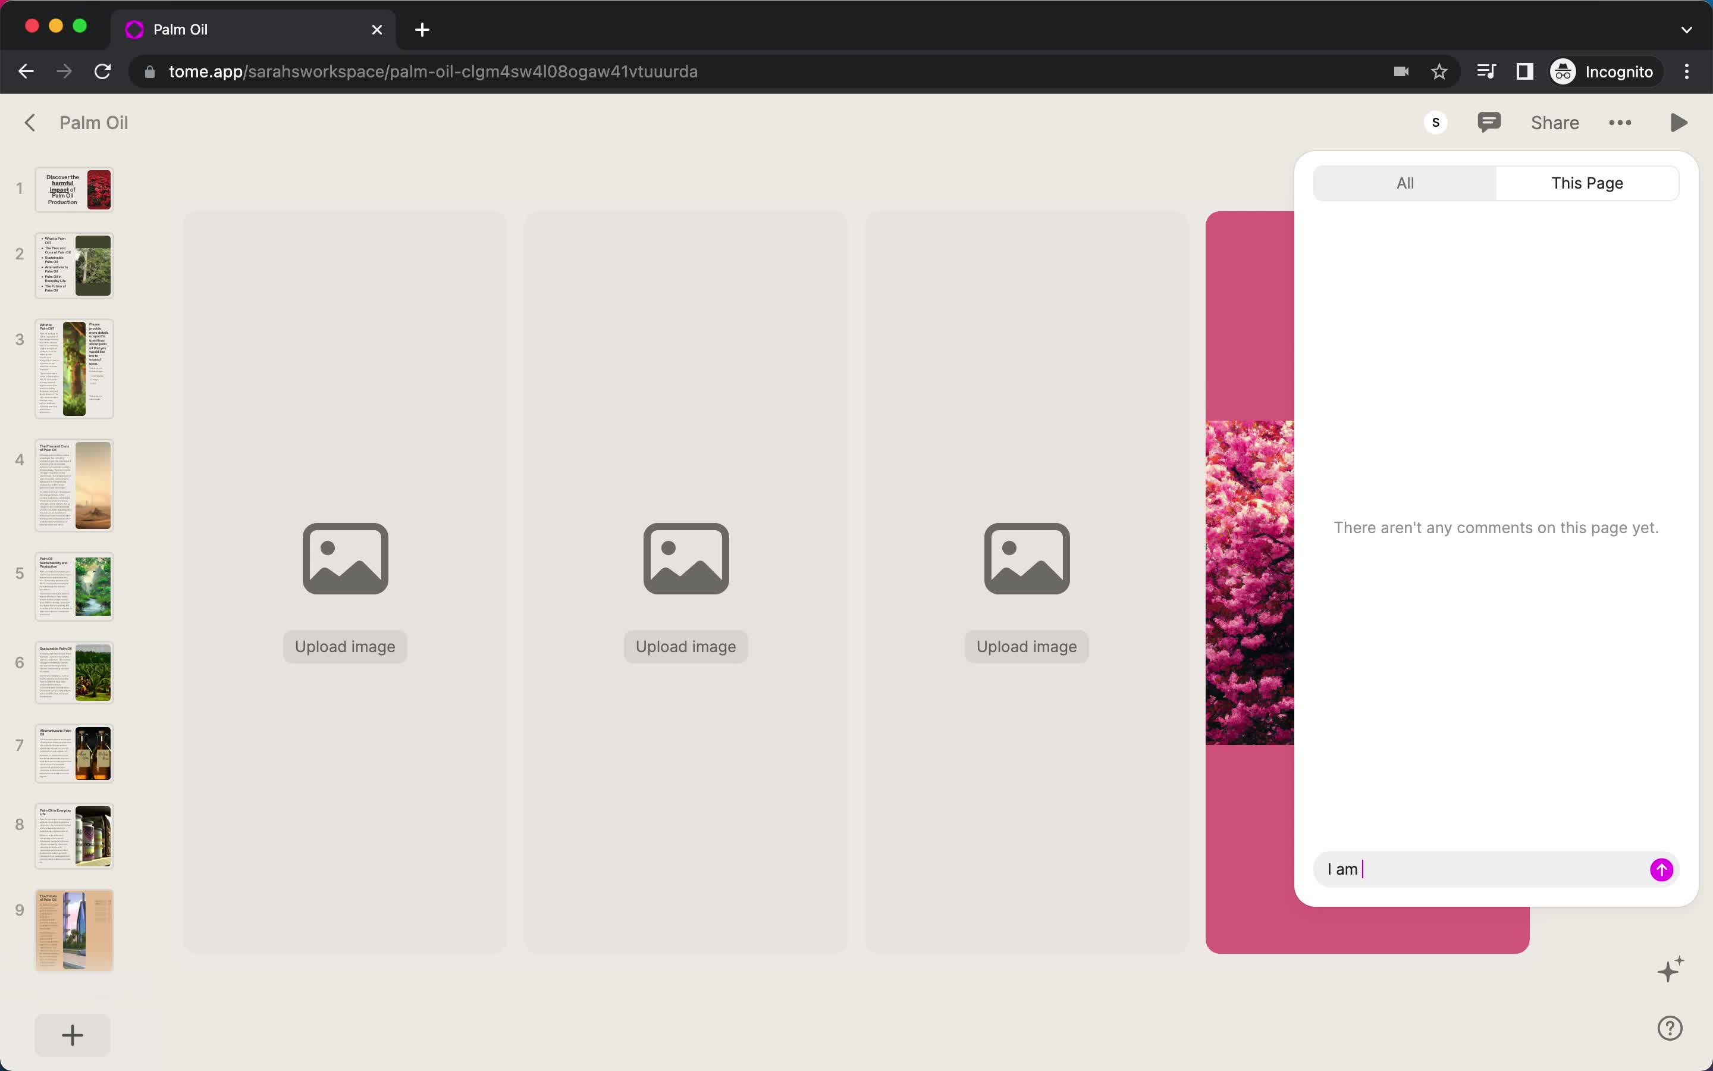Go back using the Palm Oil back chevron
The width and height of the screenshot is (1713, 1071).
click(30, 123)
